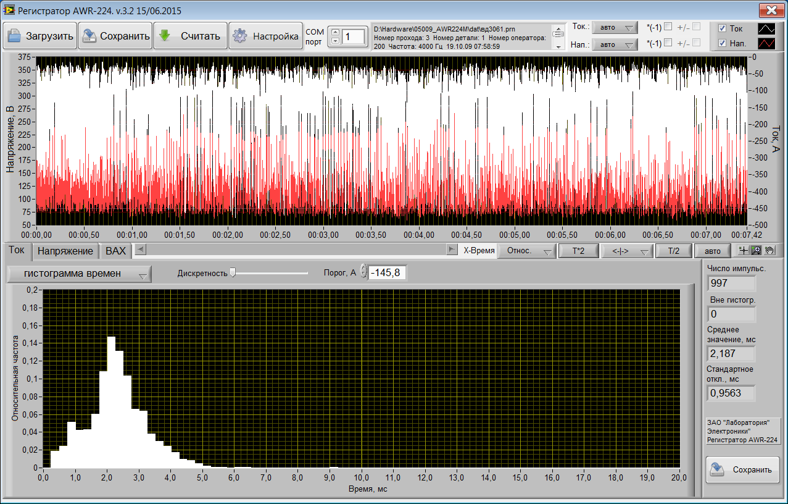Click the Считать green arrow icon
This screenshot has width=788, height=504.
click(165, 36)
